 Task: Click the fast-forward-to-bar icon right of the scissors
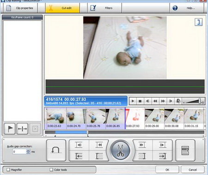pos(142,145)
